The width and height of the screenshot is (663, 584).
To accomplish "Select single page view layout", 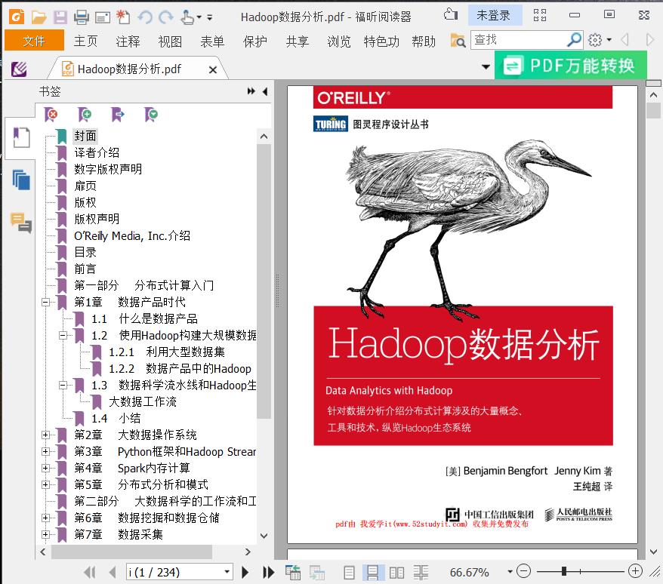I will tap(350, 573).
